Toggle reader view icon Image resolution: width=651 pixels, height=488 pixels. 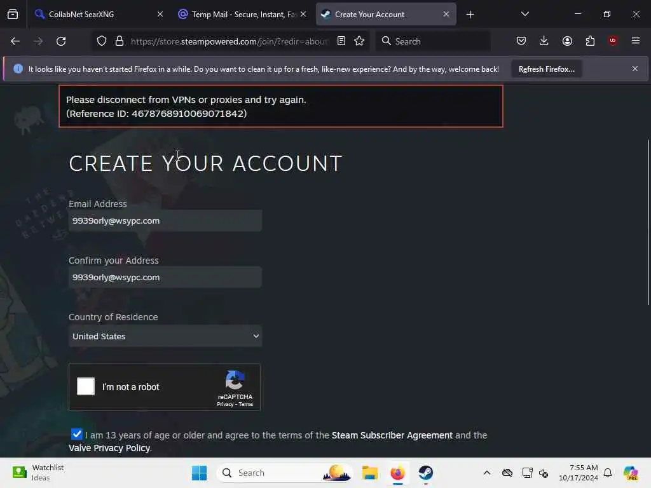coord(341,41)
